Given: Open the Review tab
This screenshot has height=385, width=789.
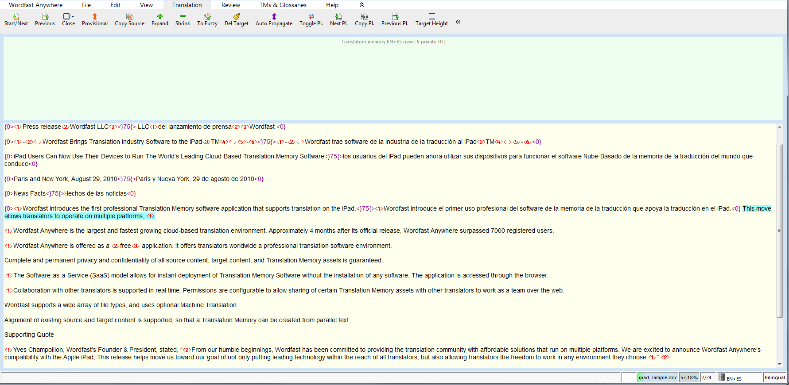Looking at the screenshot, I should tap(230, 5).
